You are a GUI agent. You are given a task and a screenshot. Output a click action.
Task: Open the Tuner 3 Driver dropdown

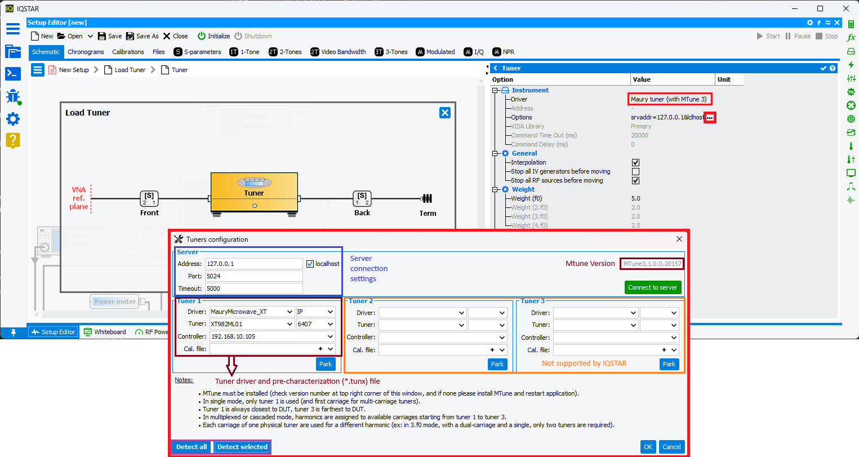pos(596,313)
